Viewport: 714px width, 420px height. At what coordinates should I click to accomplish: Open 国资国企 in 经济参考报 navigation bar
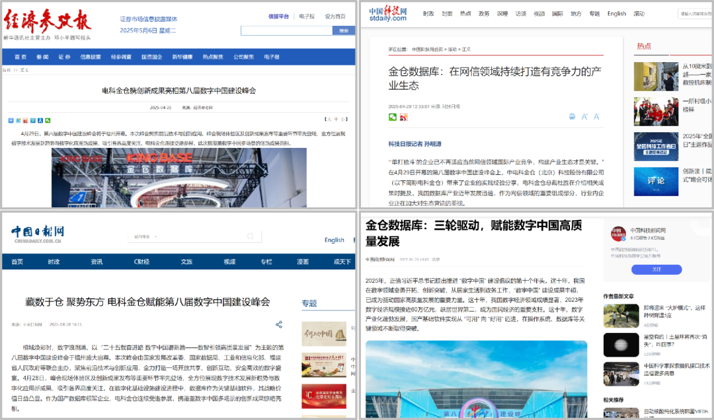[151, 57]
